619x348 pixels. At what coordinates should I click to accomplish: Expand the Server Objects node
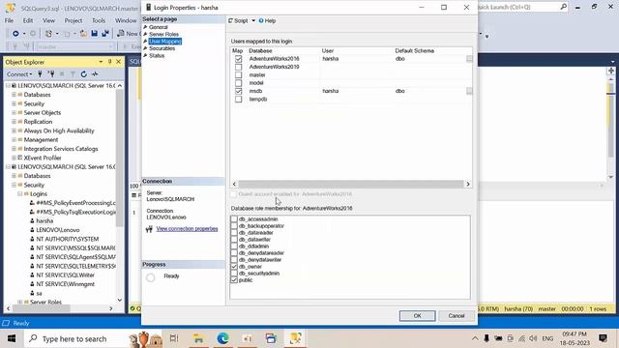pyautogui.click(x=14, y=113)
